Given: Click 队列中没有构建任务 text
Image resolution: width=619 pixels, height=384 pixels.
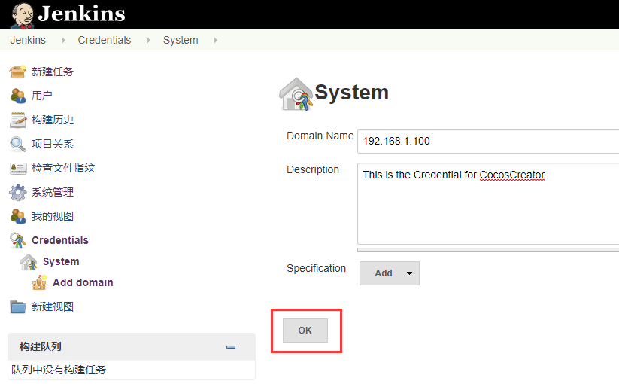Looking at the screenshot, I should (59, 370).
